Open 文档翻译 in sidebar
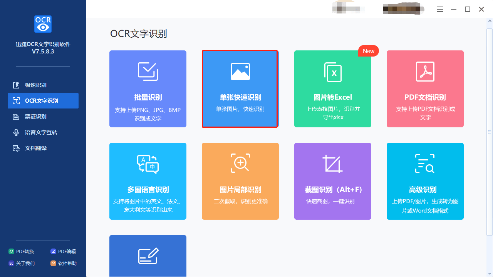This screenshot has width=493, height=277. click(43, 148)
